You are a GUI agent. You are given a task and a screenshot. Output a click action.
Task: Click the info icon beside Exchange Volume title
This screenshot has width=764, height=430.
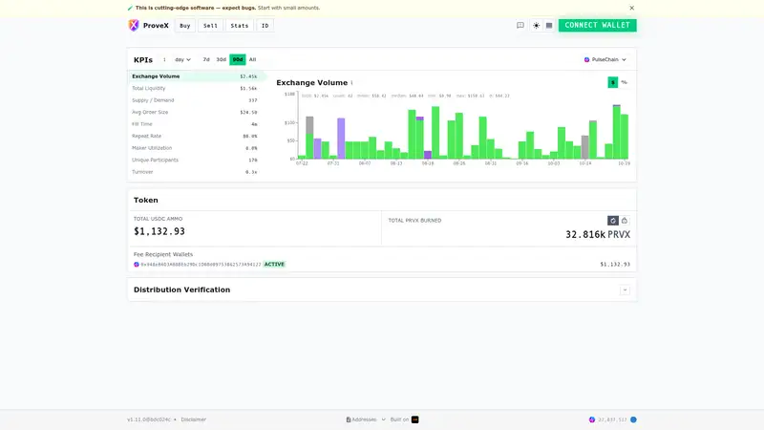coord(351,83)
